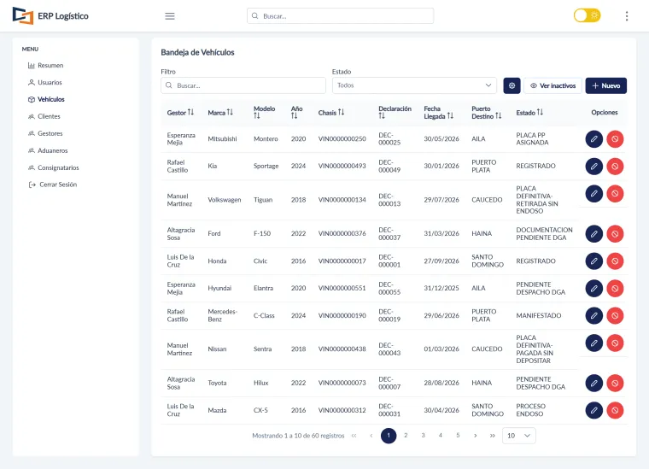Edit the Kia Sportage row

(593, 167)
